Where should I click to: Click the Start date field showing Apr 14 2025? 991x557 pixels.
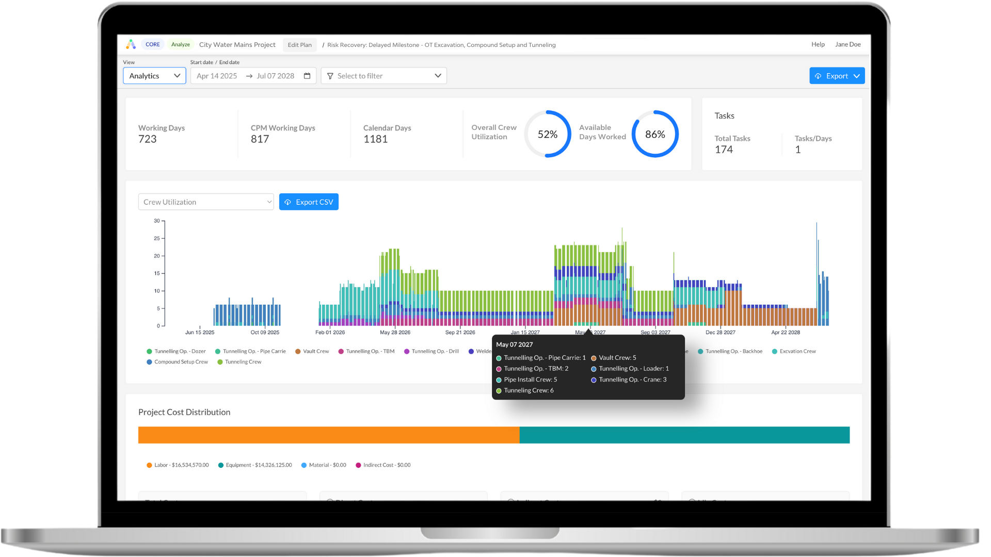click(x=216, y=76)
